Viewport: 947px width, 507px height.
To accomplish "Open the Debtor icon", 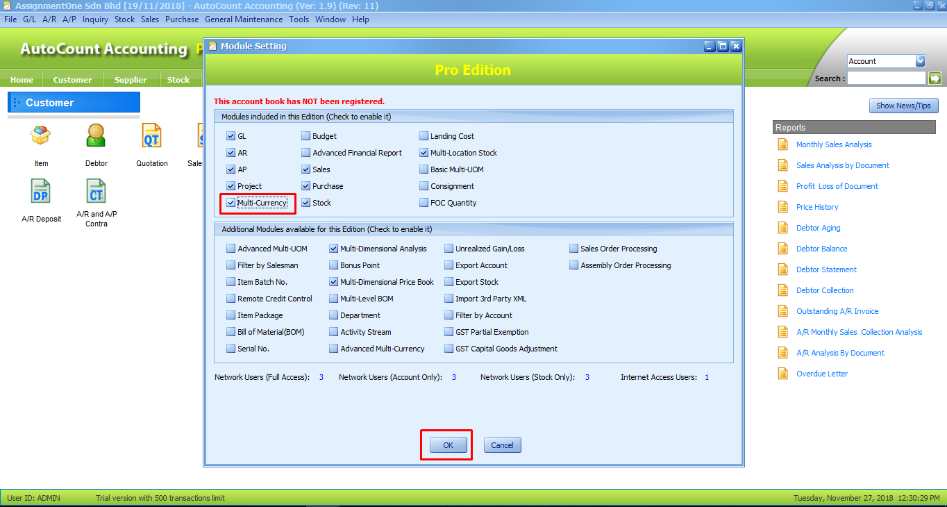I will [x=97, y=135].
